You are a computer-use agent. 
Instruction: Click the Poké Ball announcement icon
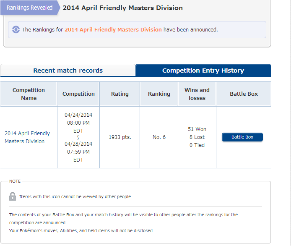pyautogui.click(x=16, y=29)
